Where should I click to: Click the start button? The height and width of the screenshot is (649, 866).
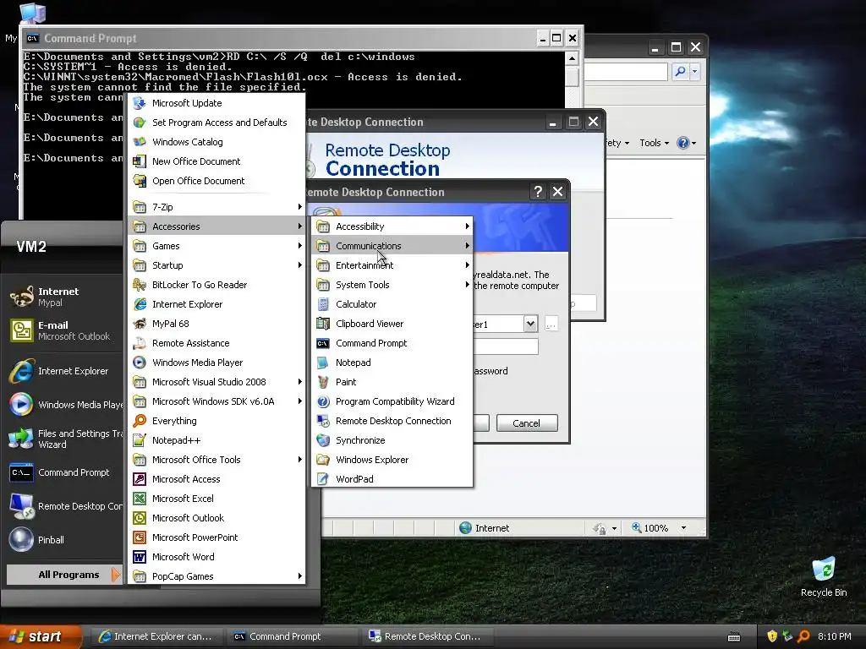pyautogui.click(x=41, y=636)
